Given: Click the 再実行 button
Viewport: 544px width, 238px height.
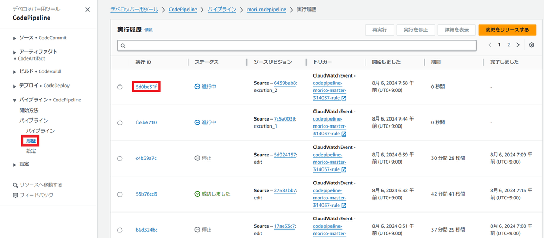Looking at the screenshot, I should 379,30.
